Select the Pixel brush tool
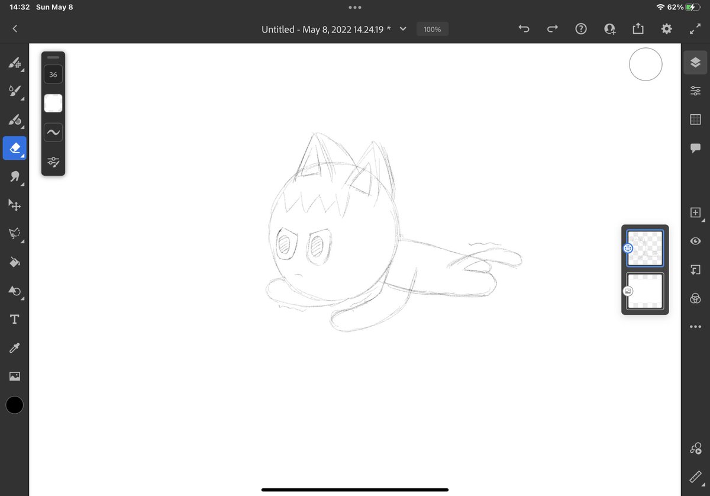Viewport: 710px width, 496px height. (x=14, y=62)
